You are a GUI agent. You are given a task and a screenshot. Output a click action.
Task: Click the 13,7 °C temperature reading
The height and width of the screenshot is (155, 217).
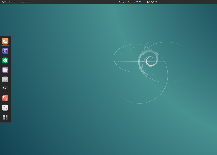click(153, 2)
